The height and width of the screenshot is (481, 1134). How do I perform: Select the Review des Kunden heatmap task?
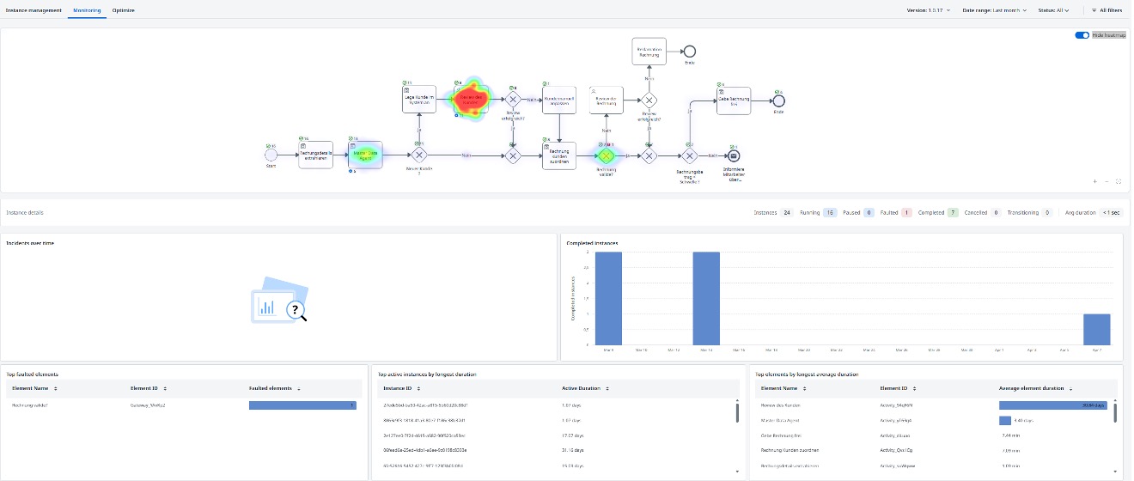click(469, 99)
